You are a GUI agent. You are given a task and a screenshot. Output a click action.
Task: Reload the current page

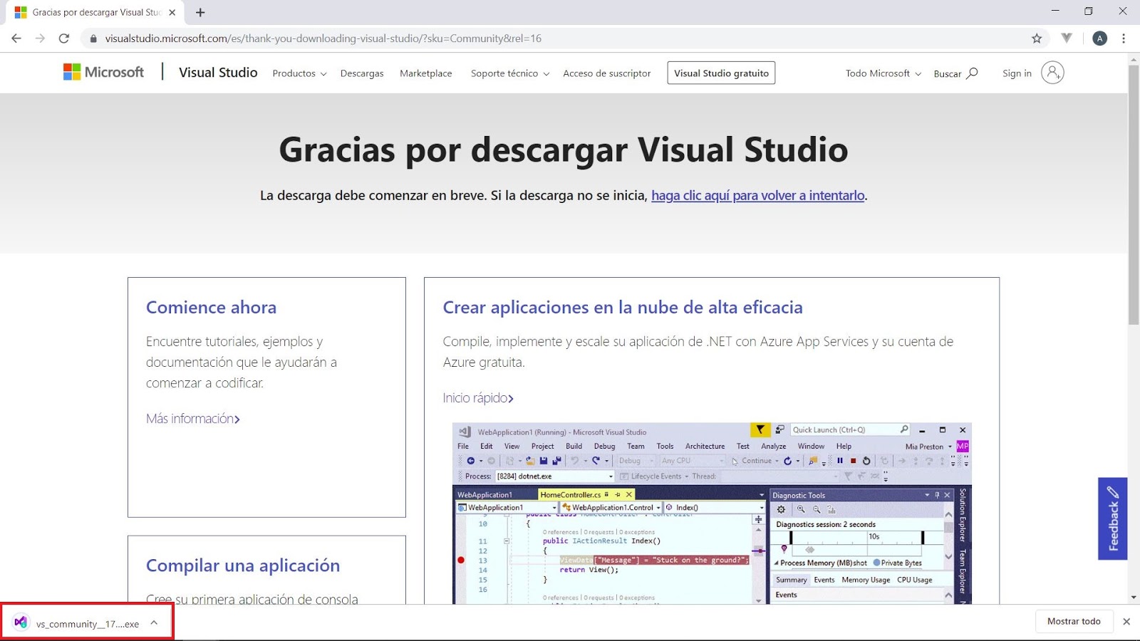64,38
